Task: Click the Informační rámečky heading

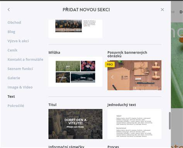Action: tap(66, 146)
